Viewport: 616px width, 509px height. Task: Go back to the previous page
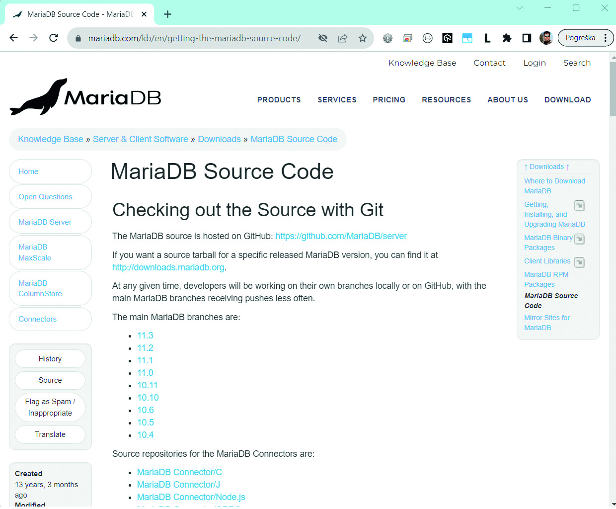(x=14, y=38)
